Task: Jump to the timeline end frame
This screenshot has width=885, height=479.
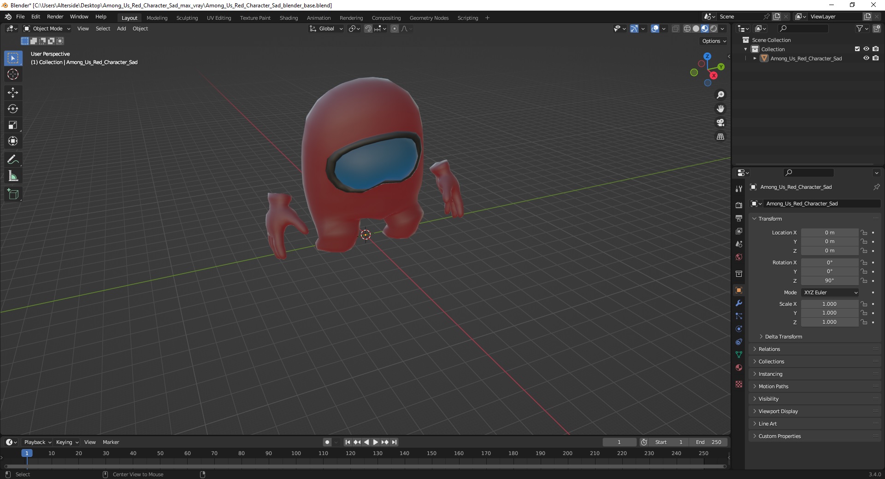Action: click(395, 442)
